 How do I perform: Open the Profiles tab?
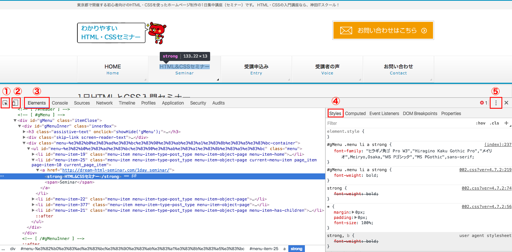pyautogui.click(x=148, y=103)
